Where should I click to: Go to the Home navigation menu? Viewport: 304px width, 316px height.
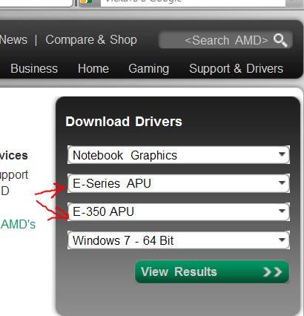93,68
